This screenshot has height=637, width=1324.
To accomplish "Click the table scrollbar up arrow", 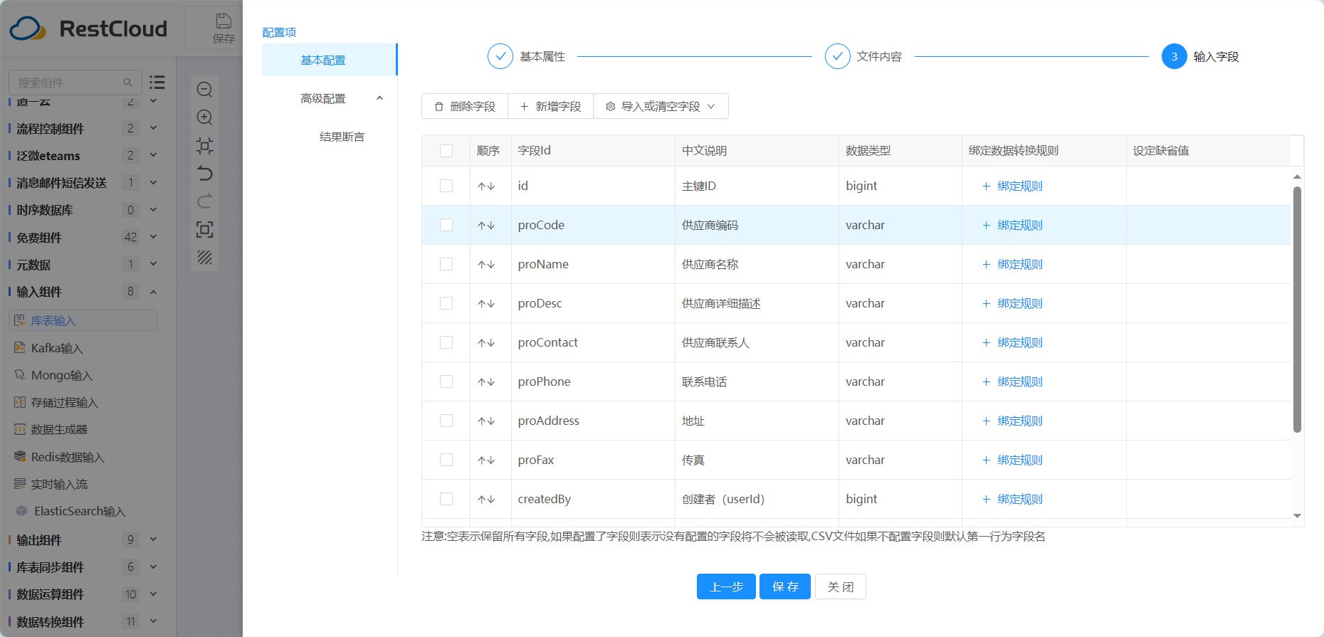I will (x=1297, y=177).
